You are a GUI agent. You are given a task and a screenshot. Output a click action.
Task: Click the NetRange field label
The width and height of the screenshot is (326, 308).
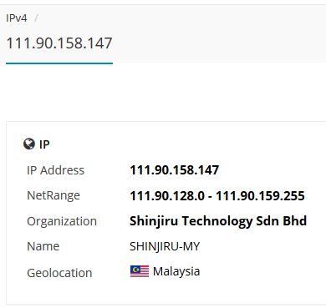53,195
